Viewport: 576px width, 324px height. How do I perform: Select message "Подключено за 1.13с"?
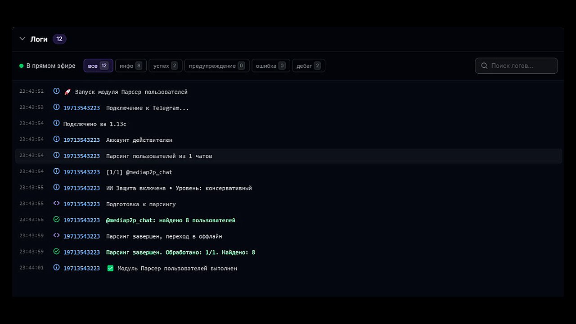(x=95, y=124)
